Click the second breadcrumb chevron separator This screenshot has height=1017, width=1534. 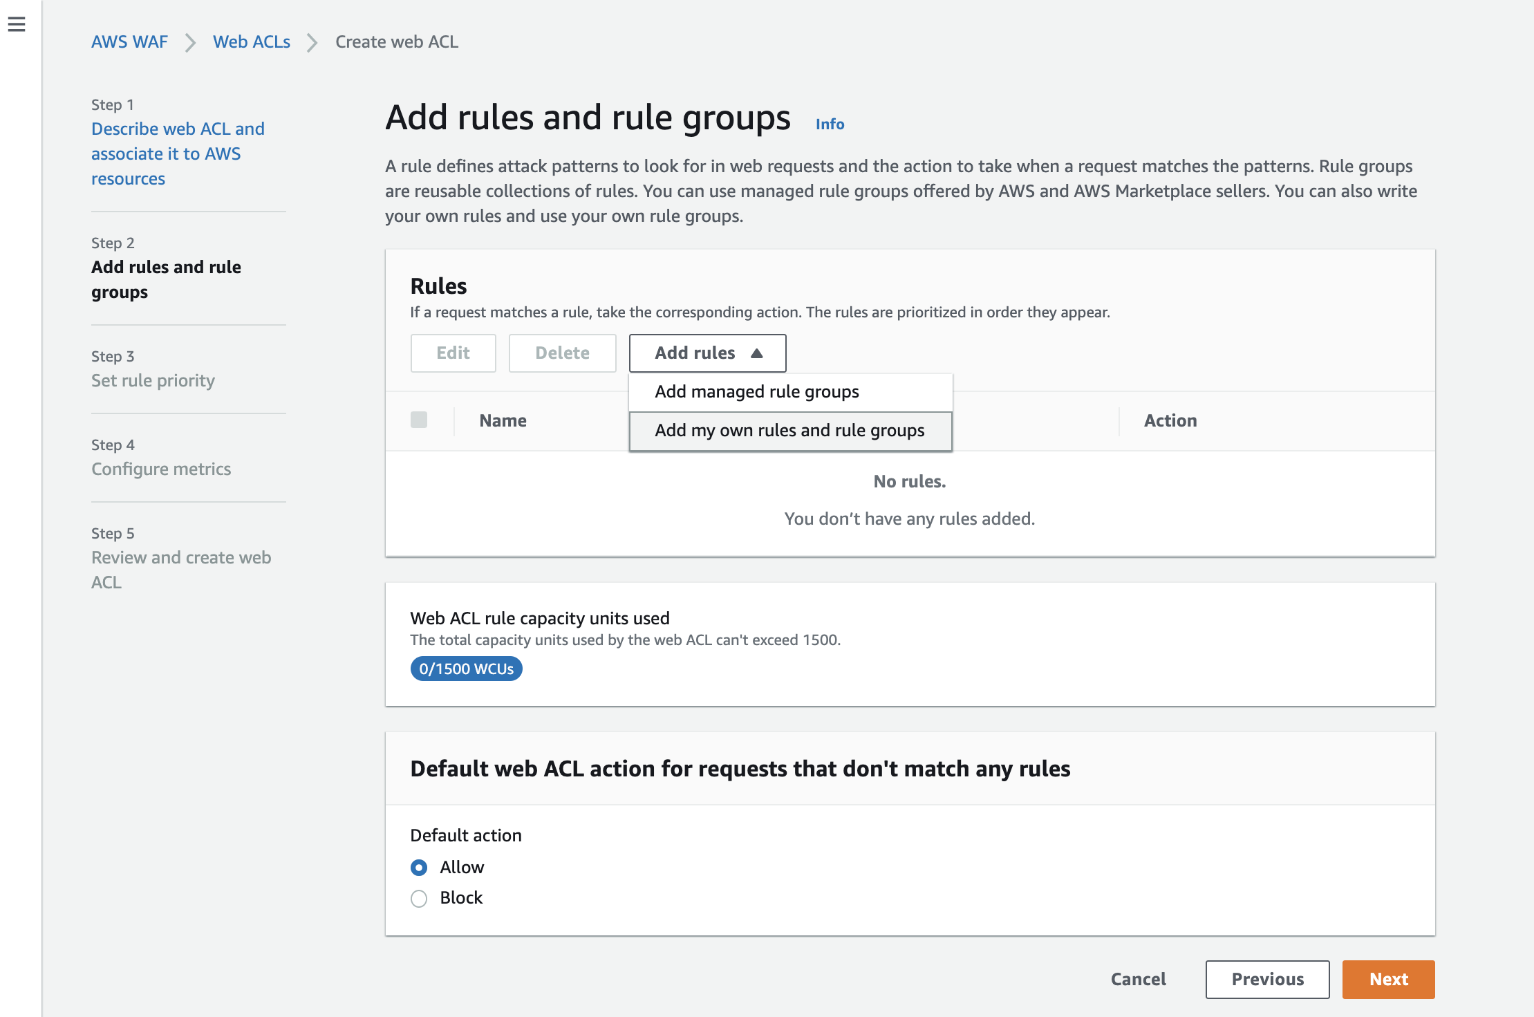tap(312, 43)
